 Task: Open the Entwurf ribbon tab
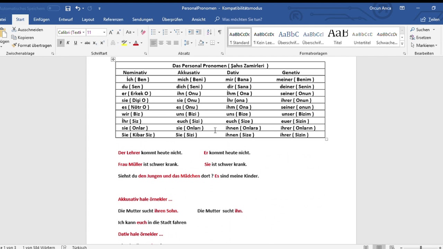click(66, 20)
